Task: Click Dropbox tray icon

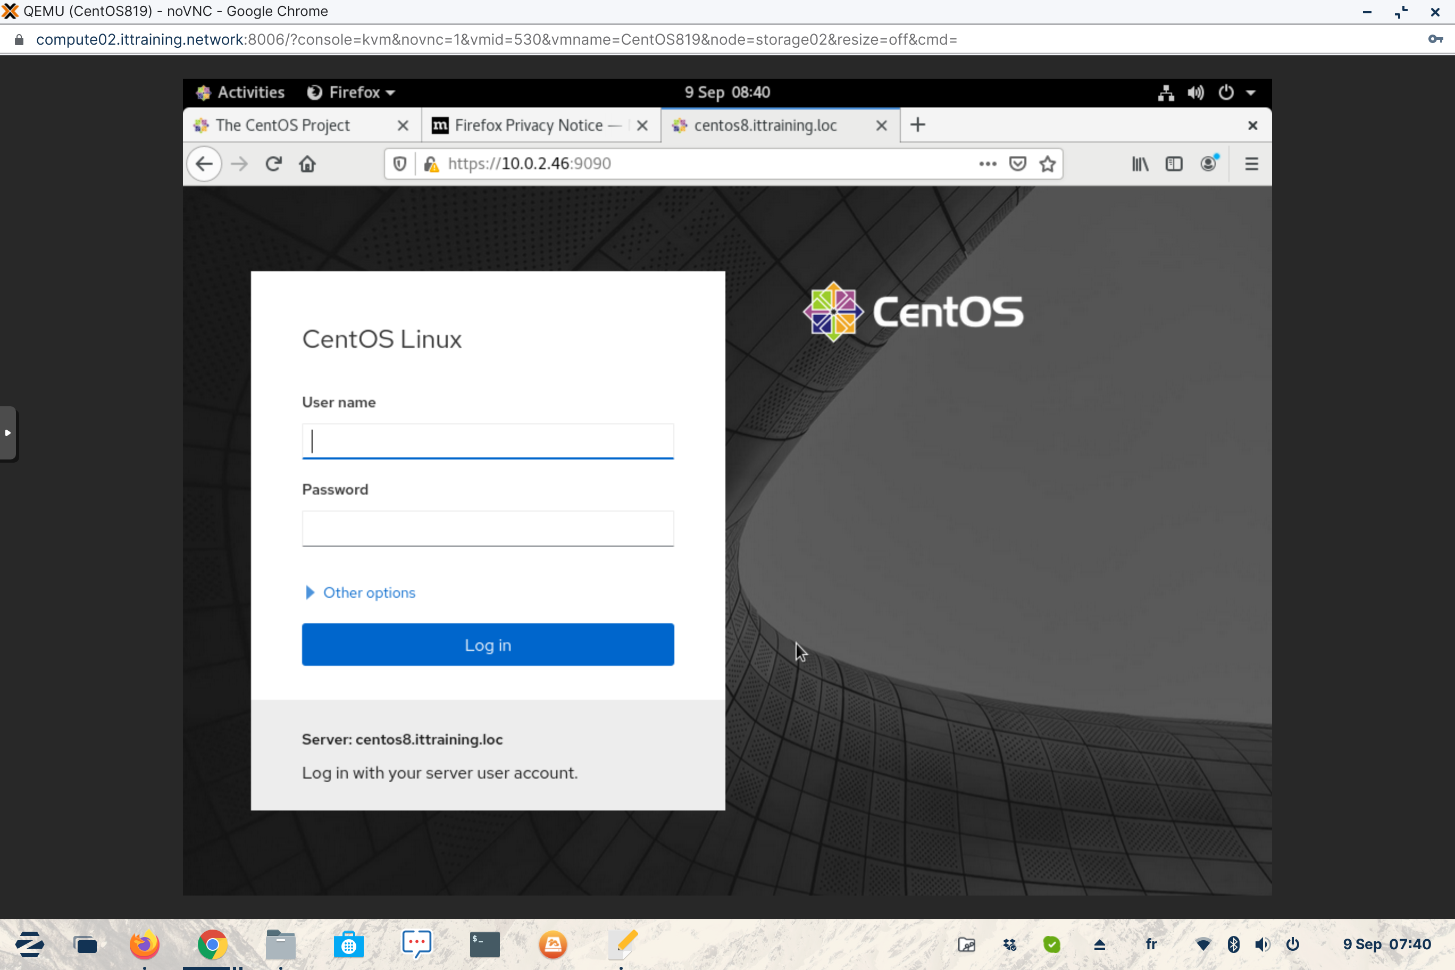Action: click(1009, 944)
